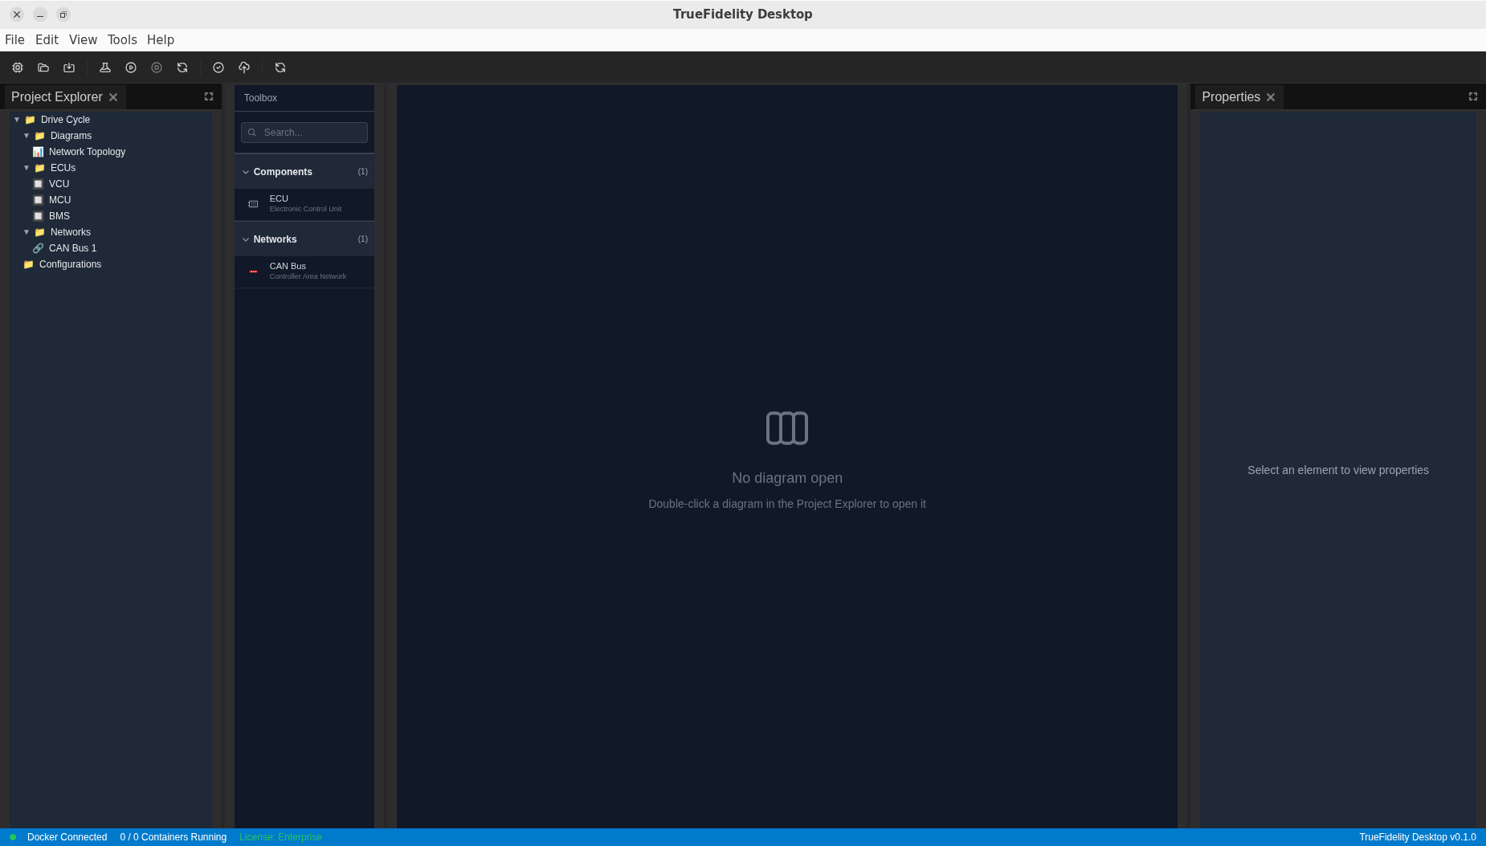
Task: Open the File menu
Action: 14,40
